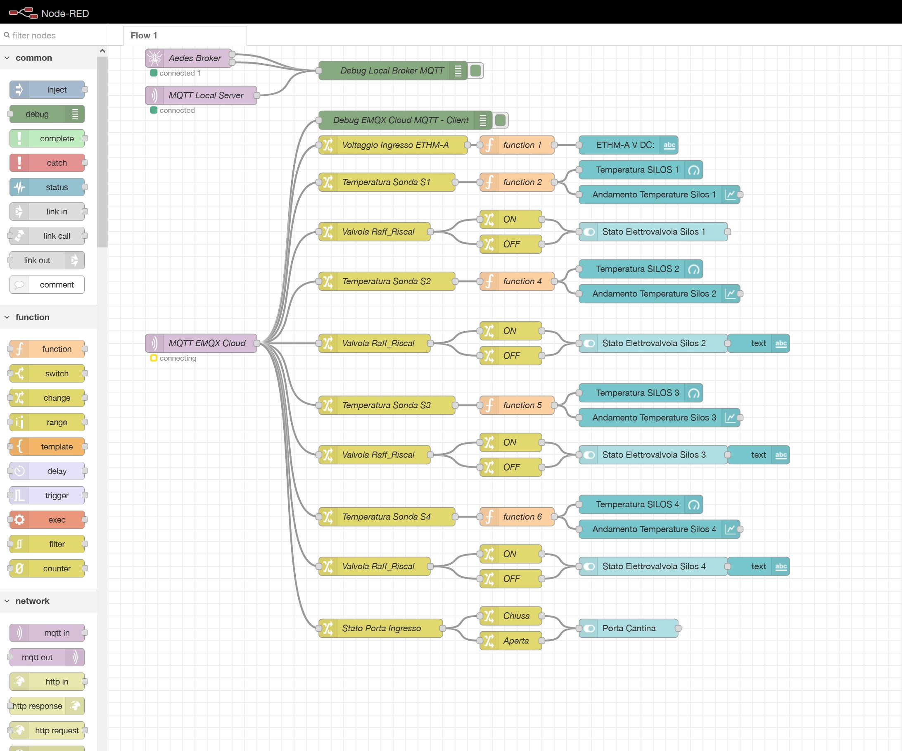Select the function 5 node
The image size is (902, 751).
click(x=517, y=405)
